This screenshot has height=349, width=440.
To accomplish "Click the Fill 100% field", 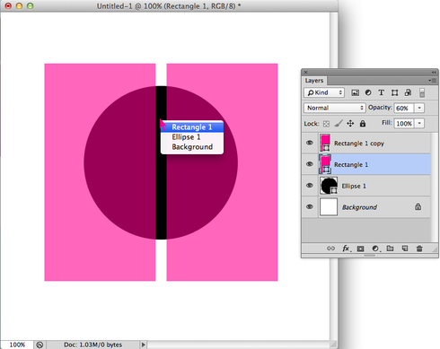I will coord(404,124).
